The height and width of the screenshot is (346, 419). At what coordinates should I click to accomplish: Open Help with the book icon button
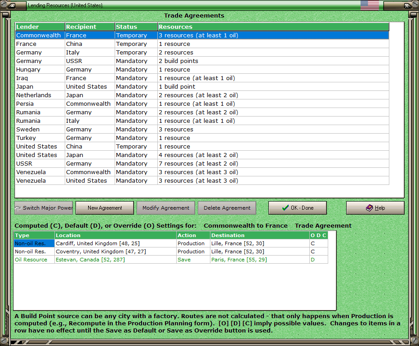click(x=375, y=208)
